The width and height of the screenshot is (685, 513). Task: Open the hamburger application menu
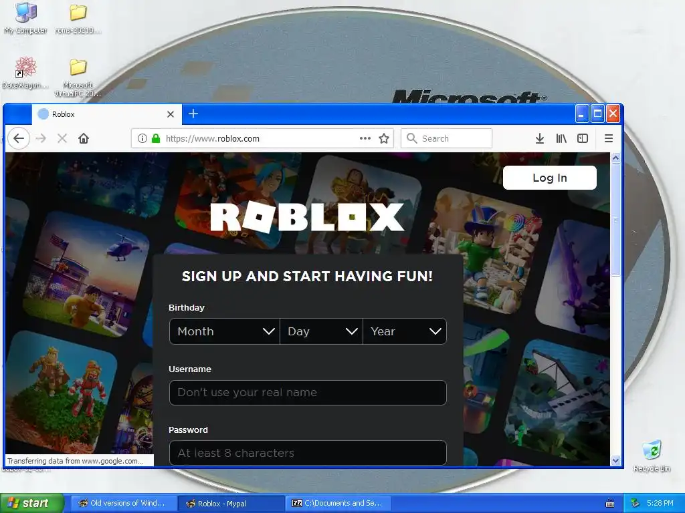(x=609, y=139)
